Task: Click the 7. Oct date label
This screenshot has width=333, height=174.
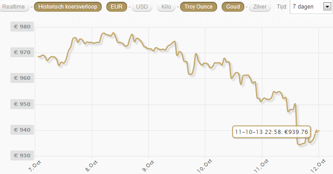Action: click(35, 166)
